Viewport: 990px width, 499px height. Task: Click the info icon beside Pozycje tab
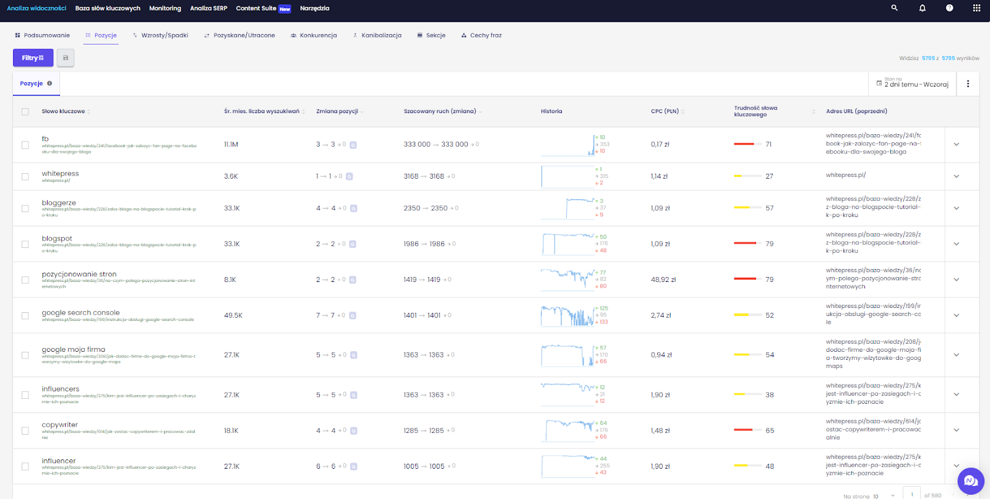(x=49, y=83)
